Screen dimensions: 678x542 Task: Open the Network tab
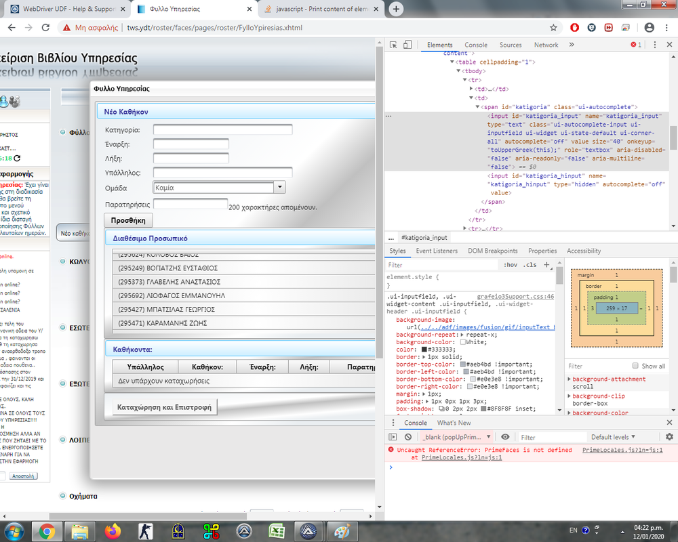click(x=546, y=45)
